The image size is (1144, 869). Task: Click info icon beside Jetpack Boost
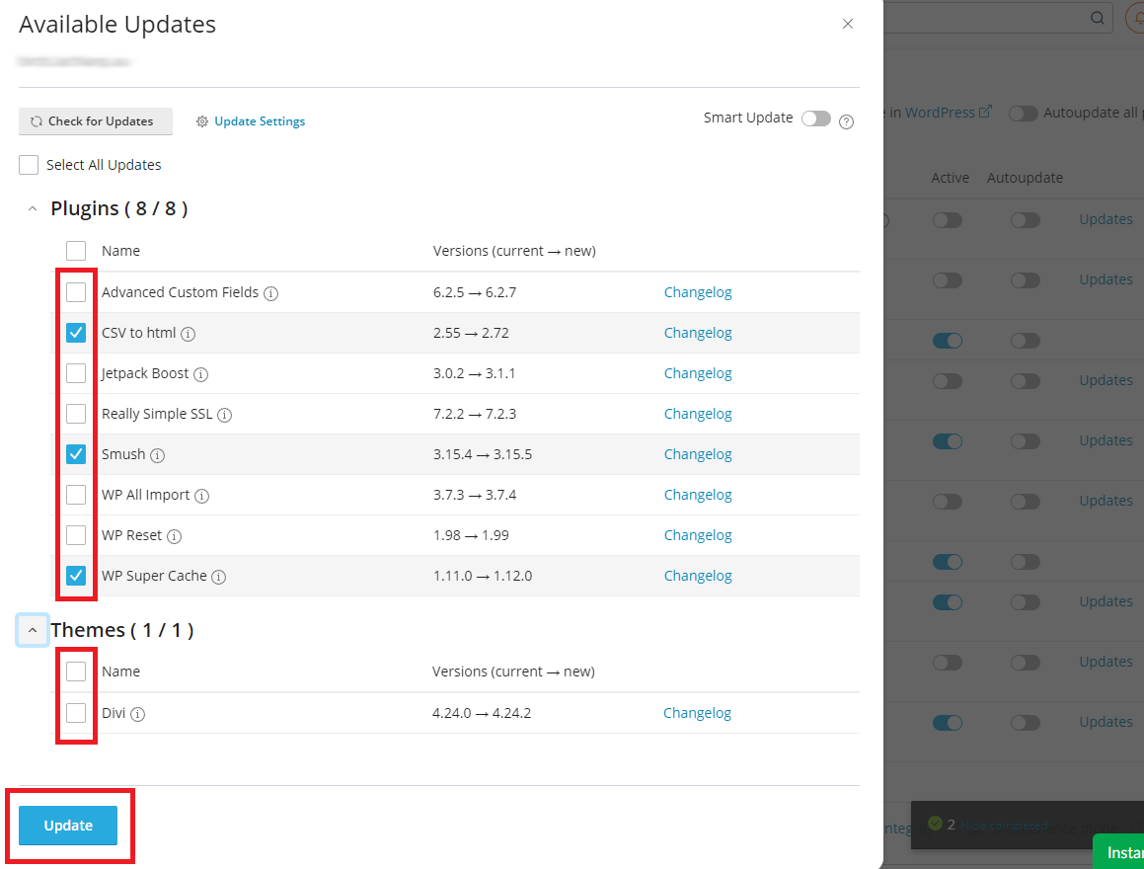[x=201, y=374]
